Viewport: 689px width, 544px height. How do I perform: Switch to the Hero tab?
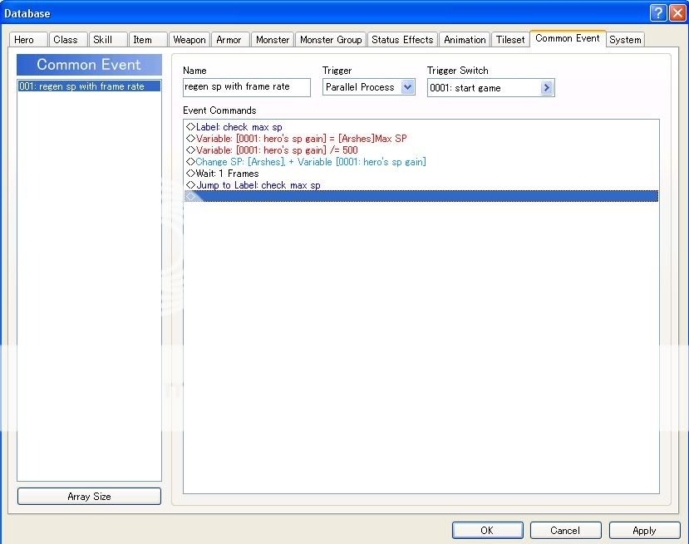tap(24, 40)
